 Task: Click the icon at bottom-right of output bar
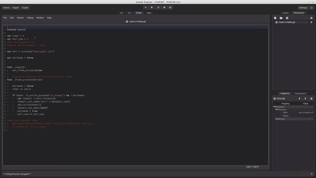coord(312,174)
